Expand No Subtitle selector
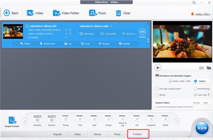Screen dimensions: 213x140 [x=66, y=38]
